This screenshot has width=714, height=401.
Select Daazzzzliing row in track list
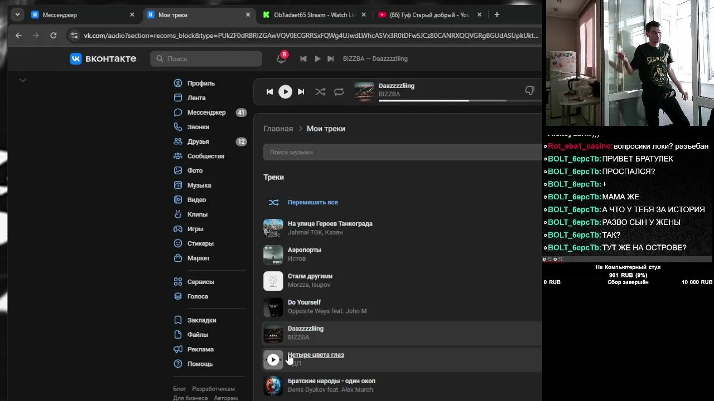pyautogui.click(x=402, y=333)
